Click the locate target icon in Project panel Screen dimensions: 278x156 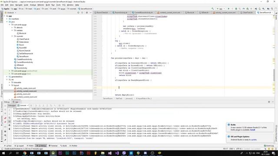pyautogui.click(x=78, y=13)
